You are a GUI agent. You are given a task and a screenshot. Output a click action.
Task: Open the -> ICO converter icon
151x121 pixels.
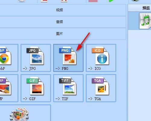101,58
